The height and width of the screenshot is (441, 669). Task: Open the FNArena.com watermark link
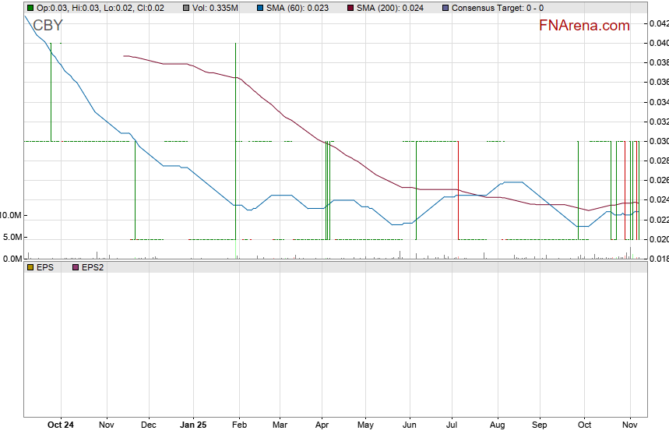click(584, 26)
